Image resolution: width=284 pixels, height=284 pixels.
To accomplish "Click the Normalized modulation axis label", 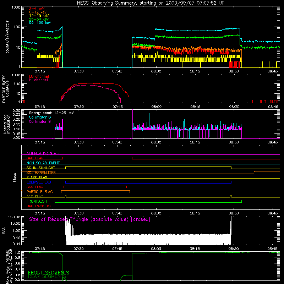I will coord(7,124).
